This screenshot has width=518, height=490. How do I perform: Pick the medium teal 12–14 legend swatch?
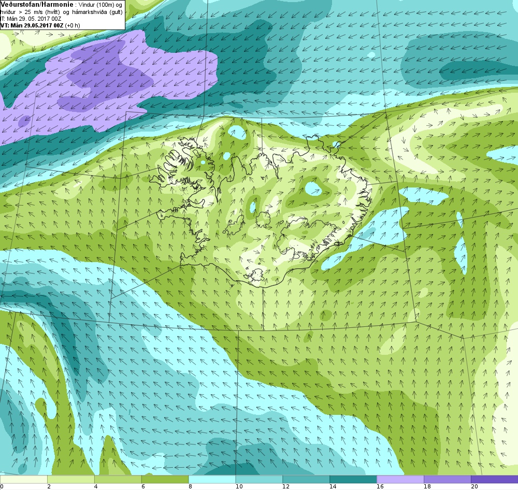pos(306,480)
